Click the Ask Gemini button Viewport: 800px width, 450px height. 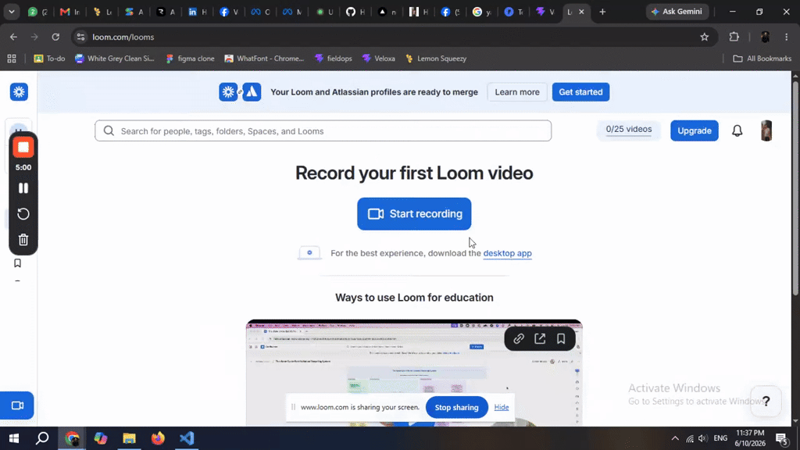tap(677, 12)
